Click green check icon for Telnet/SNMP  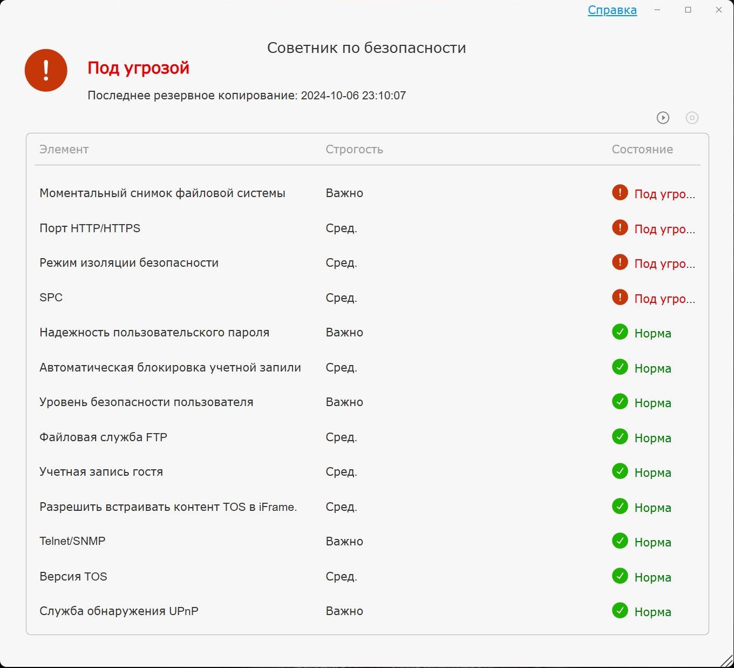coord(620,541)
